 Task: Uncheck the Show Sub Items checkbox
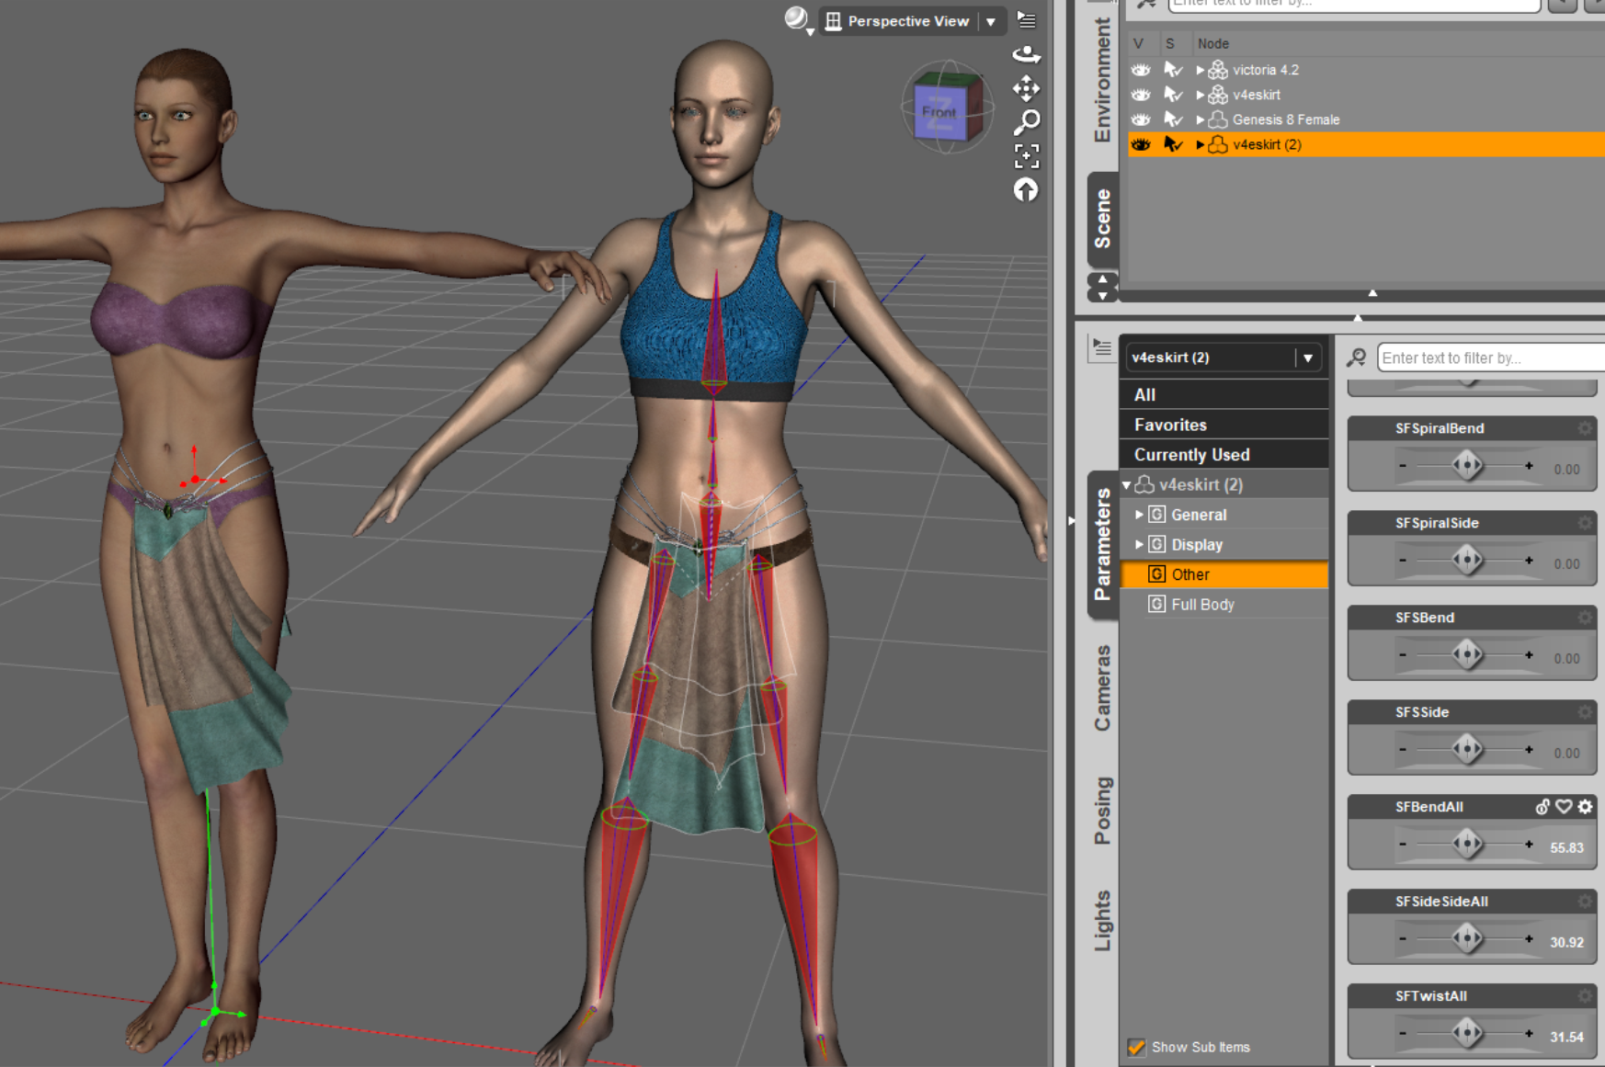pyautogui.click(x=1137, y=1047)
